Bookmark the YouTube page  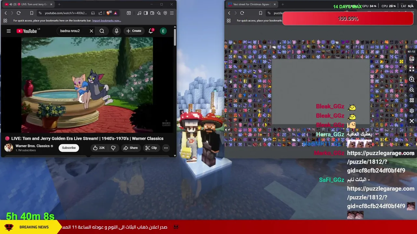coord(32,13)
